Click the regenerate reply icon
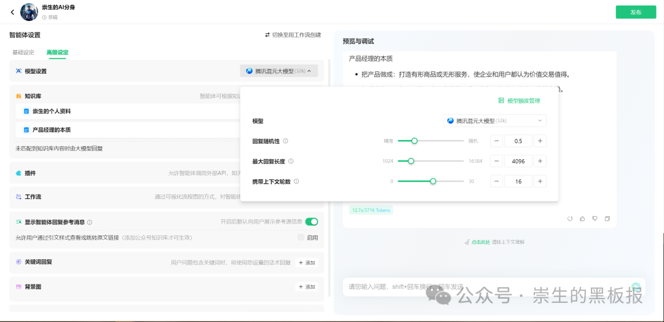Image resolution: width=664 pixels, height=322 pixels. pos(570,219)
